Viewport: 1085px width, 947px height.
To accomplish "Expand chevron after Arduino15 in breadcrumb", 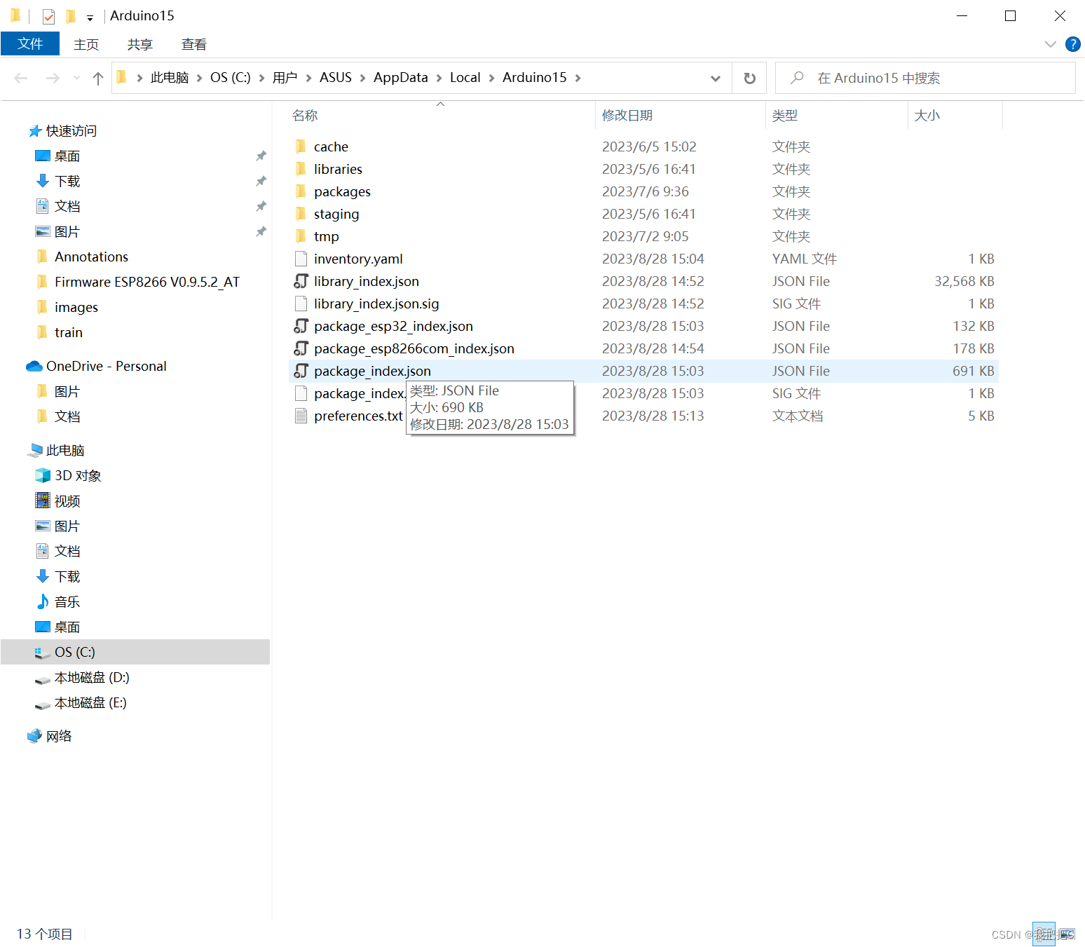I will point(578,78).
